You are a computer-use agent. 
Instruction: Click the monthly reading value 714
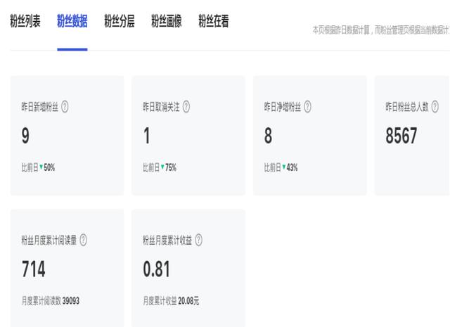34,269
